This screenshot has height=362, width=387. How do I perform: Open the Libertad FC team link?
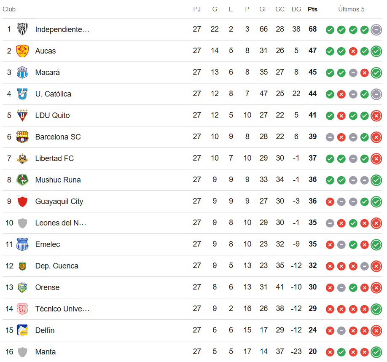pos(54,158)
